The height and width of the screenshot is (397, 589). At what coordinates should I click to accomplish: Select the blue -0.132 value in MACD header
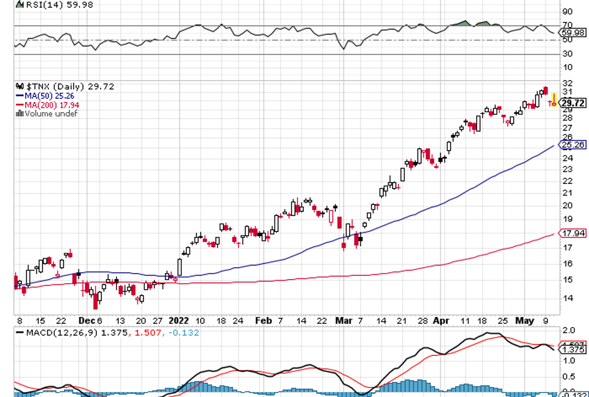point(182,333)
